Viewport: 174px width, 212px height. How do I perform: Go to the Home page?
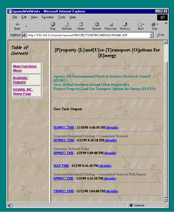click(x=81, y=26)
